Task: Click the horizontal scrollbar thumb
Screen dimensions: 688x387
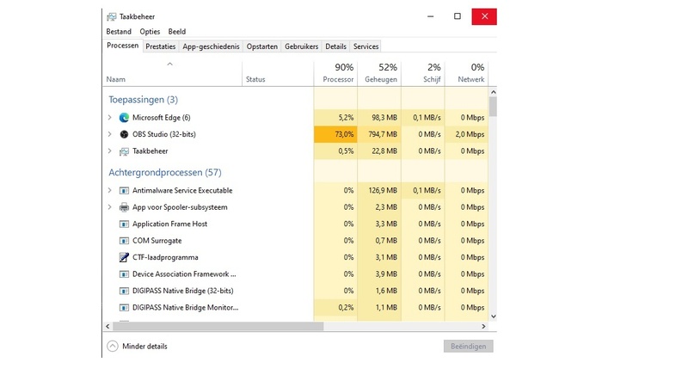Action: [x=217, y=327]
